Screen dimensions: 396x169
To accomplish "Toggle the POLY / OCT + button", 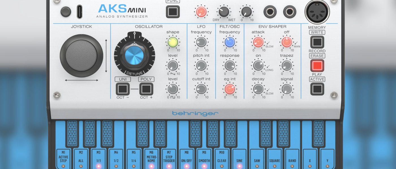I will 146,89.
